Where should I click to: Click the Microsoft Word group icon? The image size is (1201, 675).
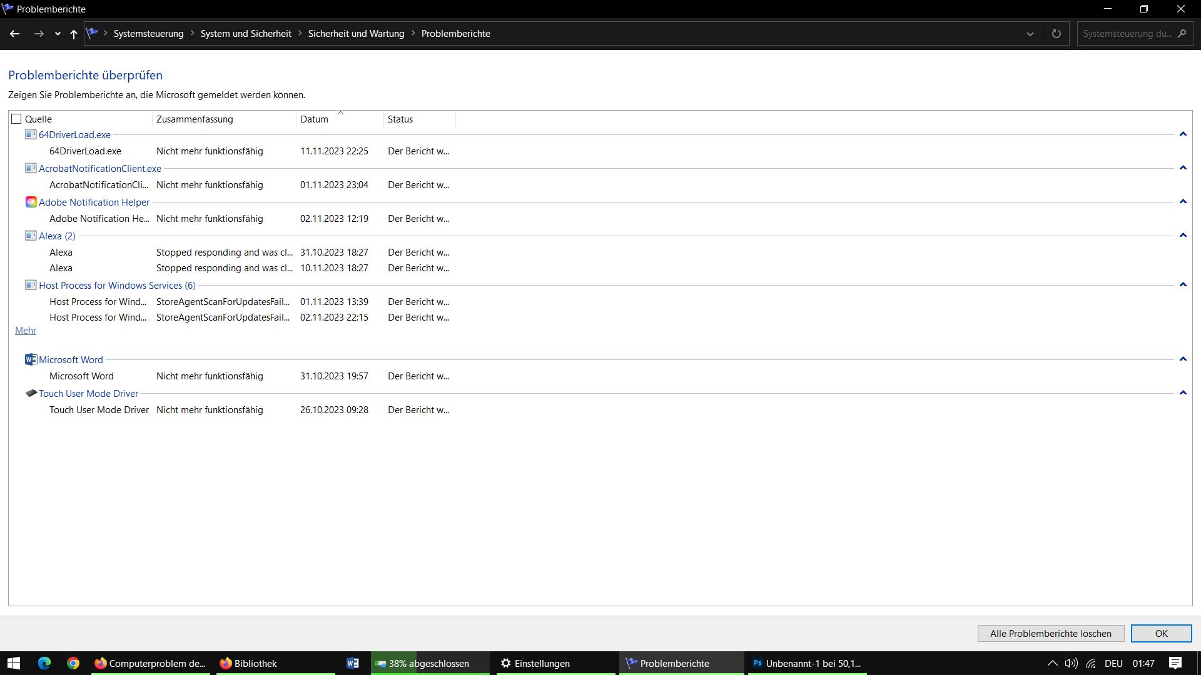coord(31,359)
